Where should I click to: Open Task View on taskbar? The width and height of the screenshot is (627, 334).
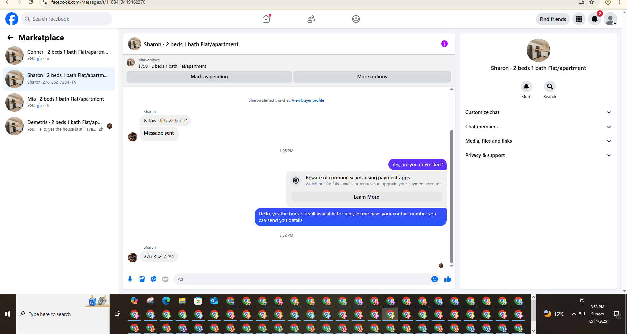tap(118, 314)
